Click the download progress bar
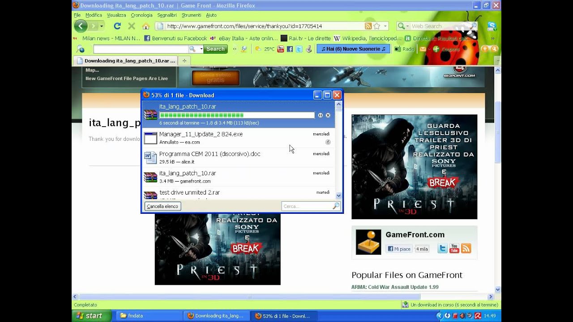The image size is (573, 322). point(237,115)
